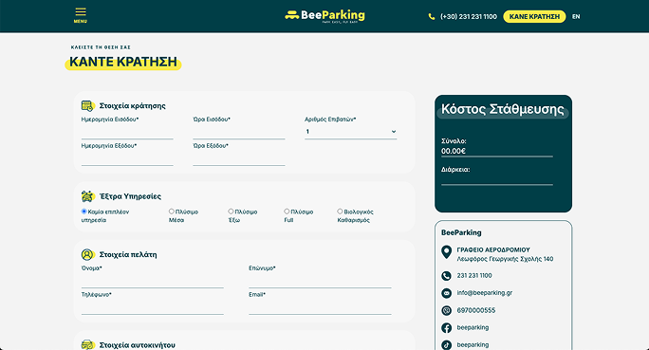Screen dimensions: 649x350
Task: Open the beeparking Facebook link
Action: [473, 327]
